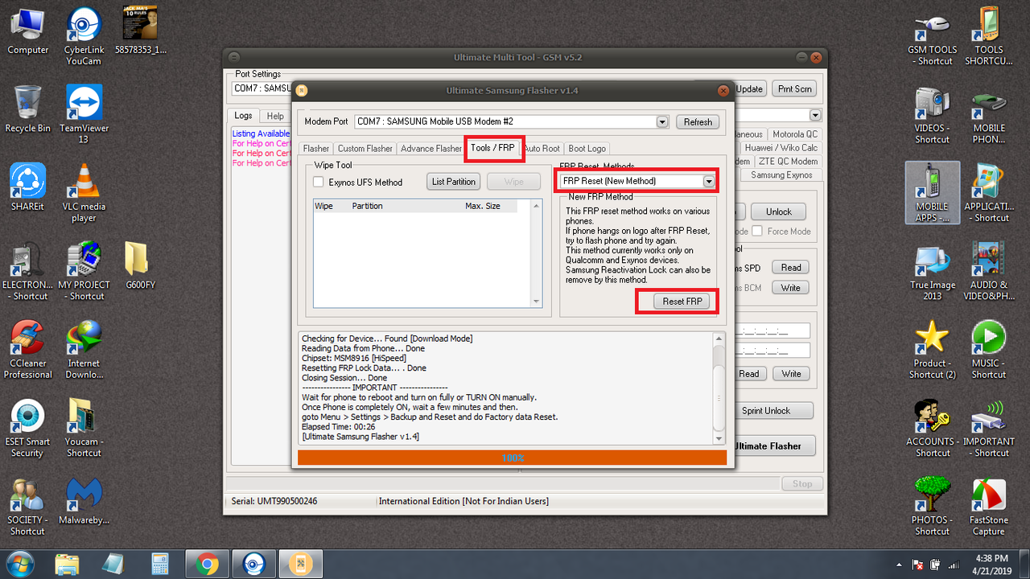
Task: Select CCleaner Professional desktop icon
Action: [28, 350]
